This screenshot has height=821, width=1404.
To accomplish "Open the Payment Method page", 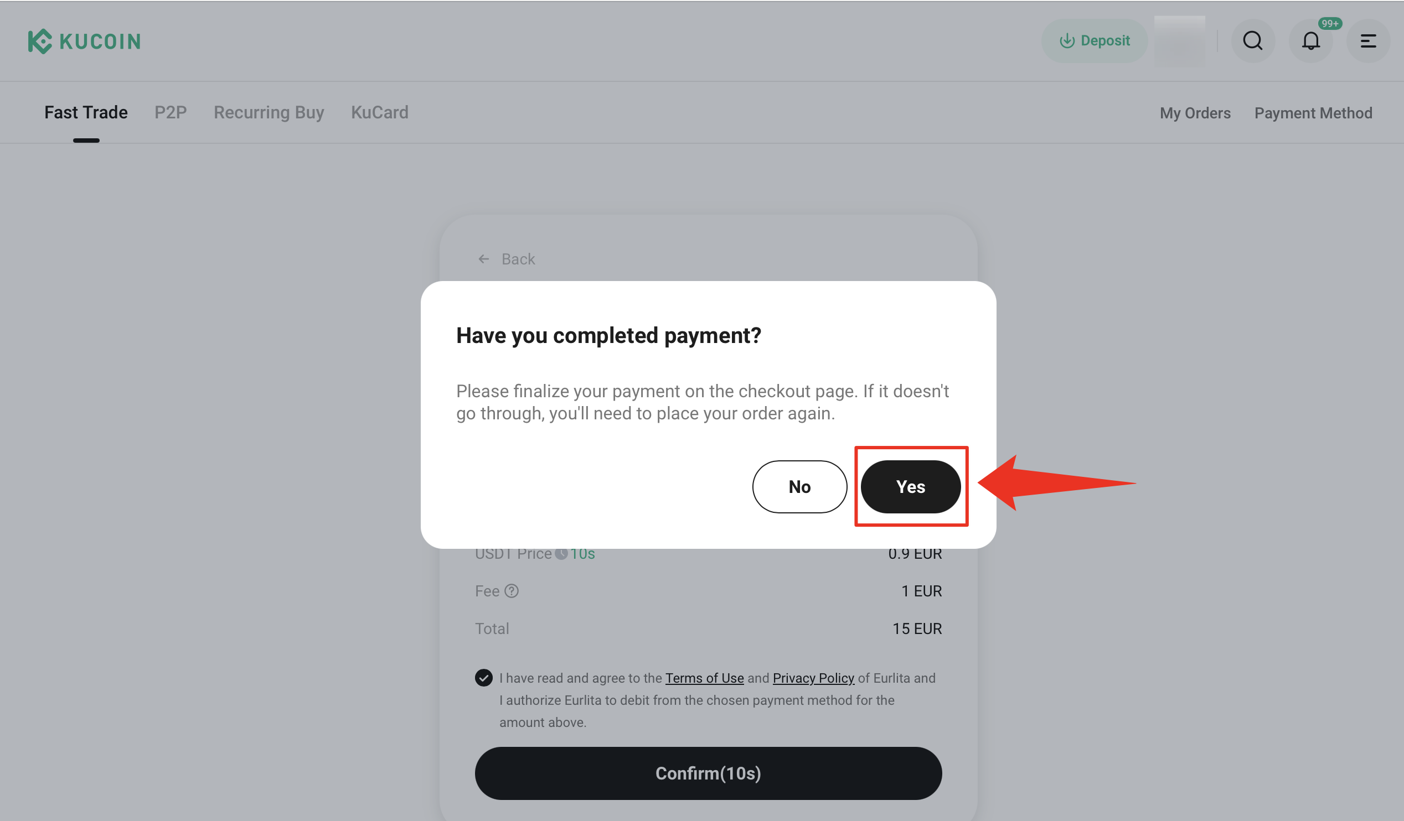I will 1313,113.
